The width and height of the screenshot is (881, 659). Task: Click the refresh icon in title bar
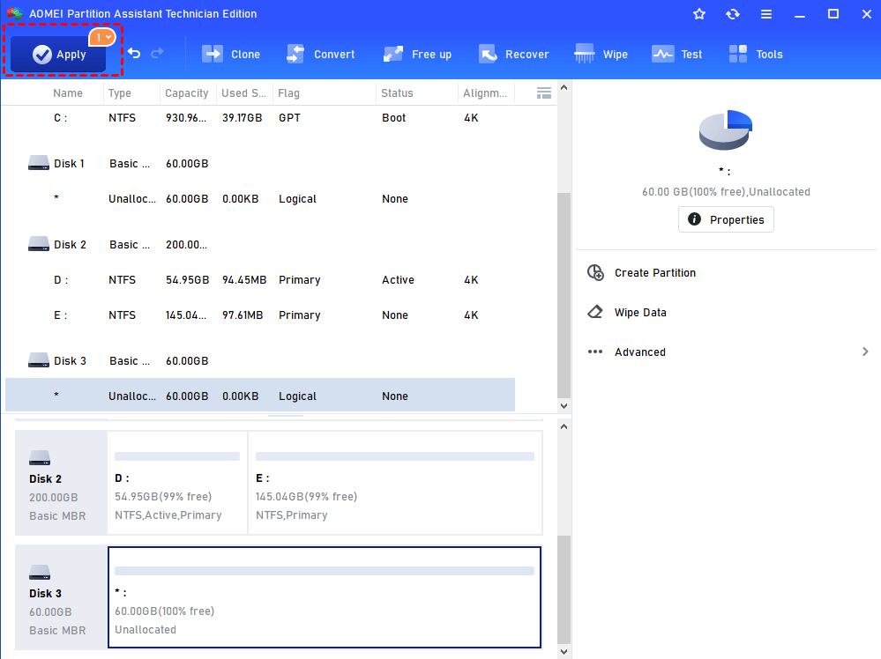point(733,14)
